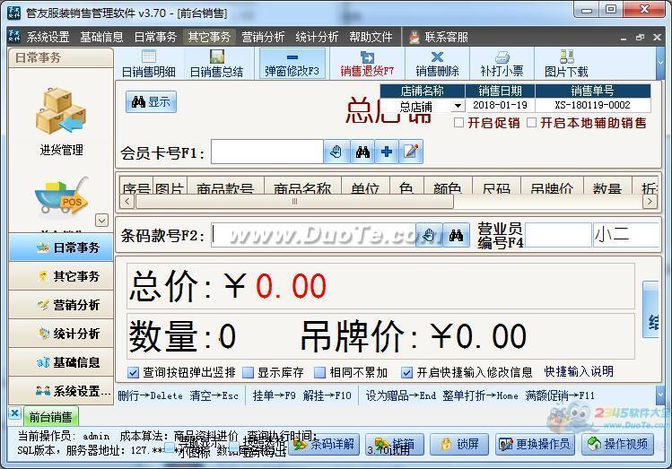Viewport: 672px width, 469px height.
Task: Enable the 开启促销 checkbox
Action: tap(459, 123)
